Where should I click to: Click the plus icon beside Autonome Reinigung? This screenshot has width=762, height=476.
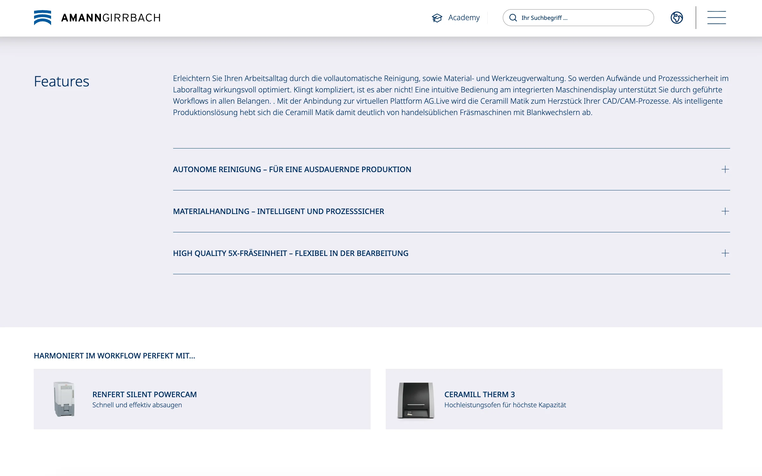coord(725,169)
